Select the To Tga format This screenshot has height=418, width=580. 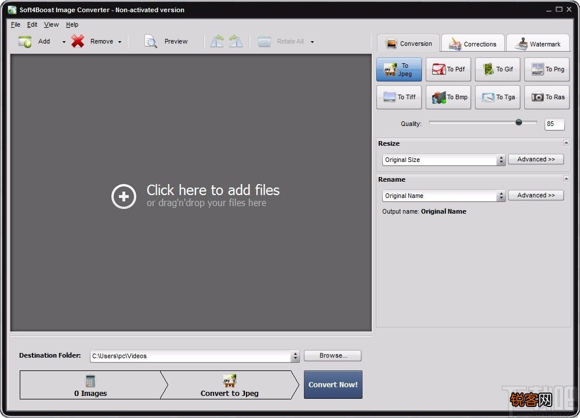tap(498, 97)
